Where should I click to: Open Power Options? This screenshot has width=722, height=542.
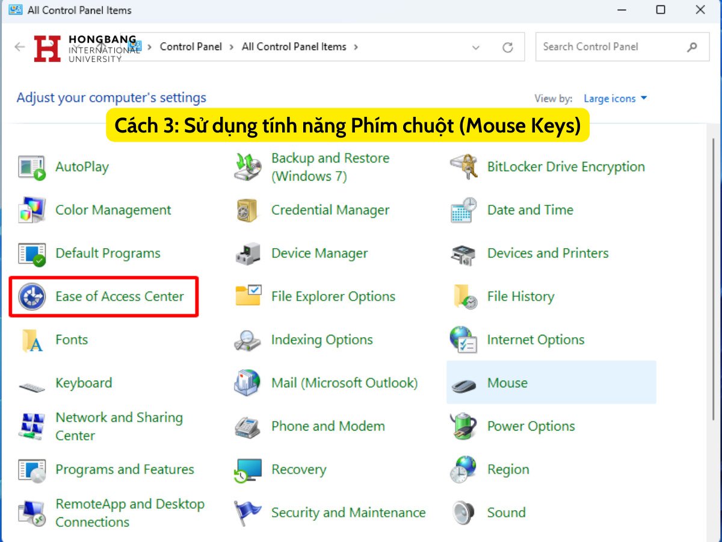pos(531,426)
